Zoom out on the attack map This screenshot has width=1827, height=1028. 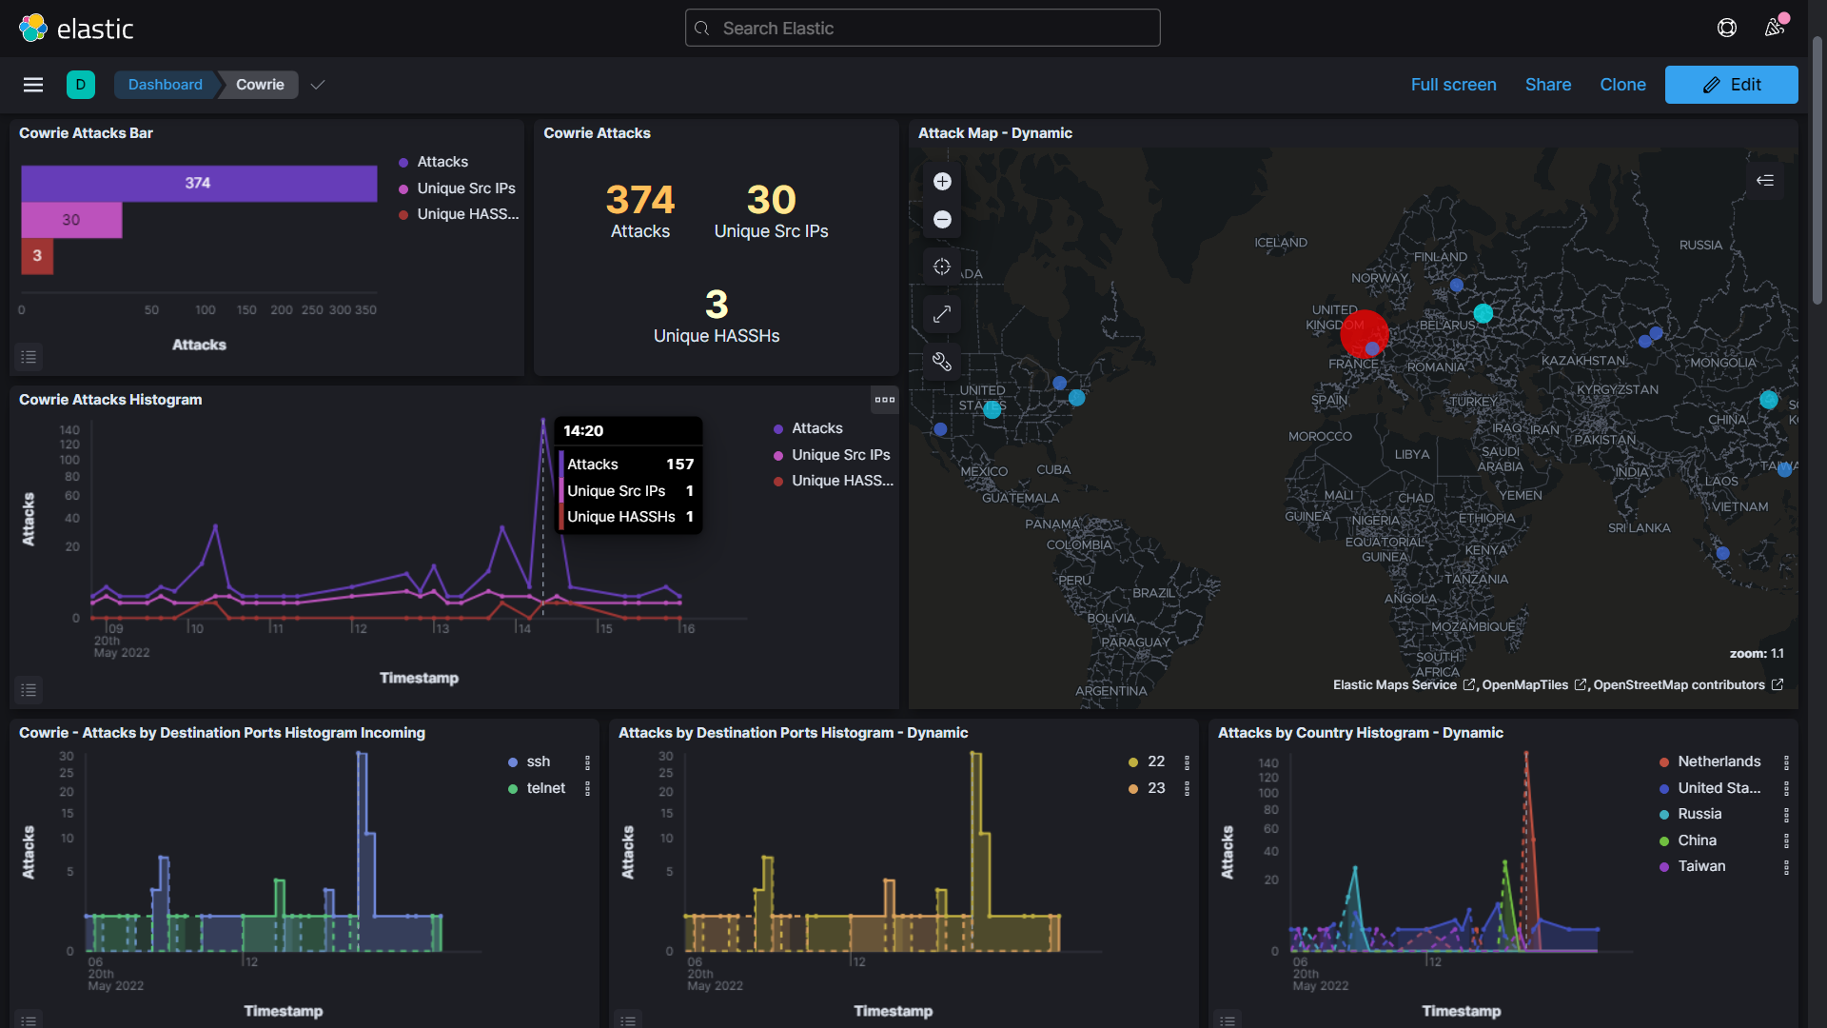point(942,220)
